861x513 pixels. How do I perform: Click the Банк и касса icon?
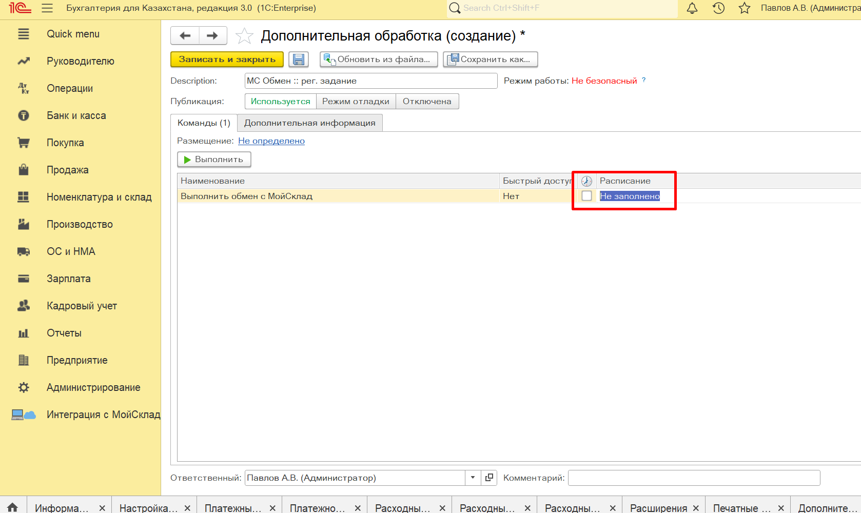pos(24,115)
